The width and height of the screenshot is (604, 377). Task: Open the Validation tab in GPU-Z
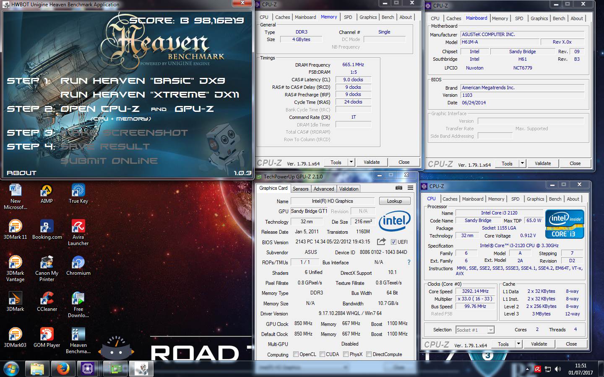[x=349, y=189]
